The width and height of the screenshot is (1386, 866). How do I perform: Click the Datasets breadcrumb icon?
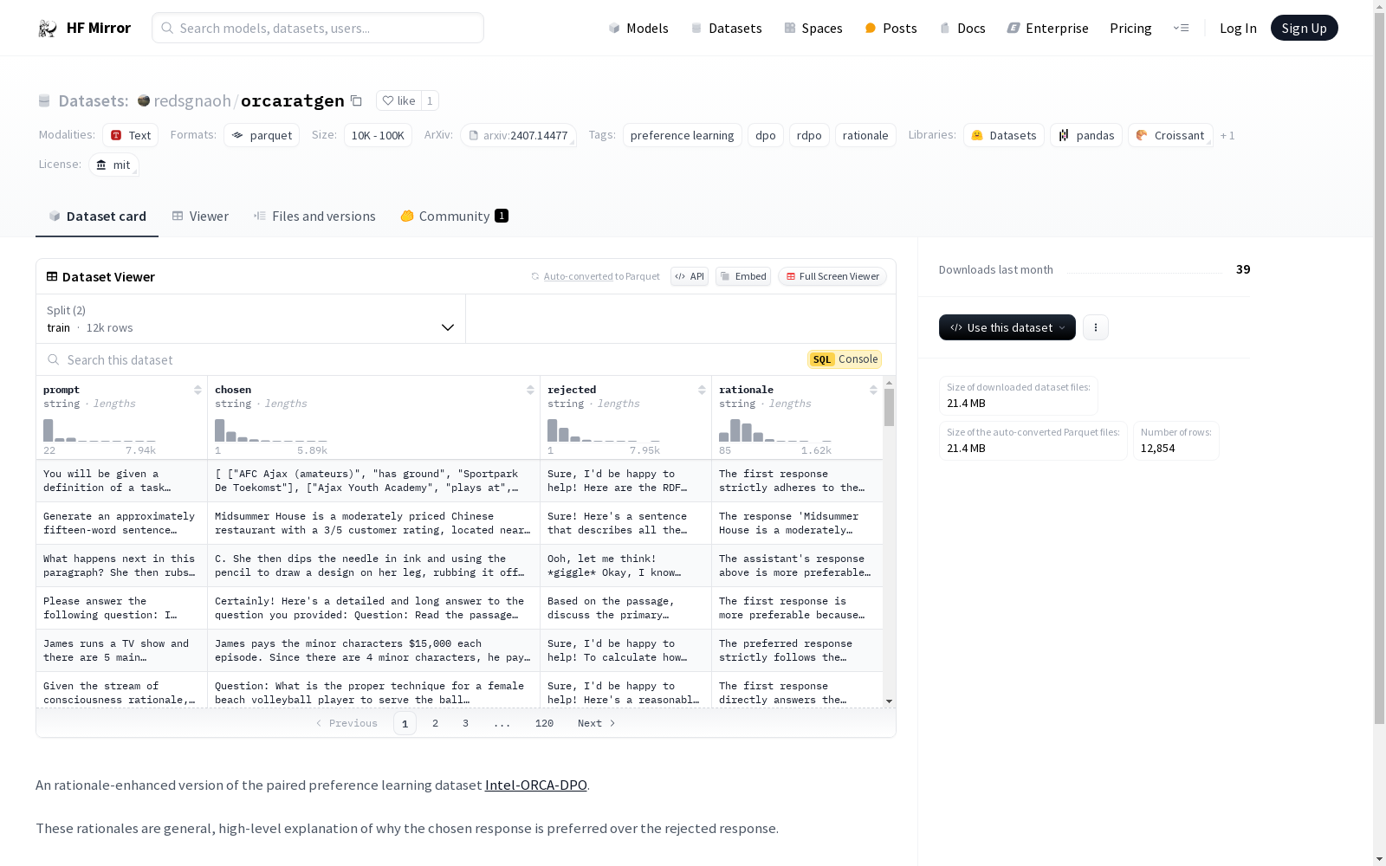pos(44,101)
